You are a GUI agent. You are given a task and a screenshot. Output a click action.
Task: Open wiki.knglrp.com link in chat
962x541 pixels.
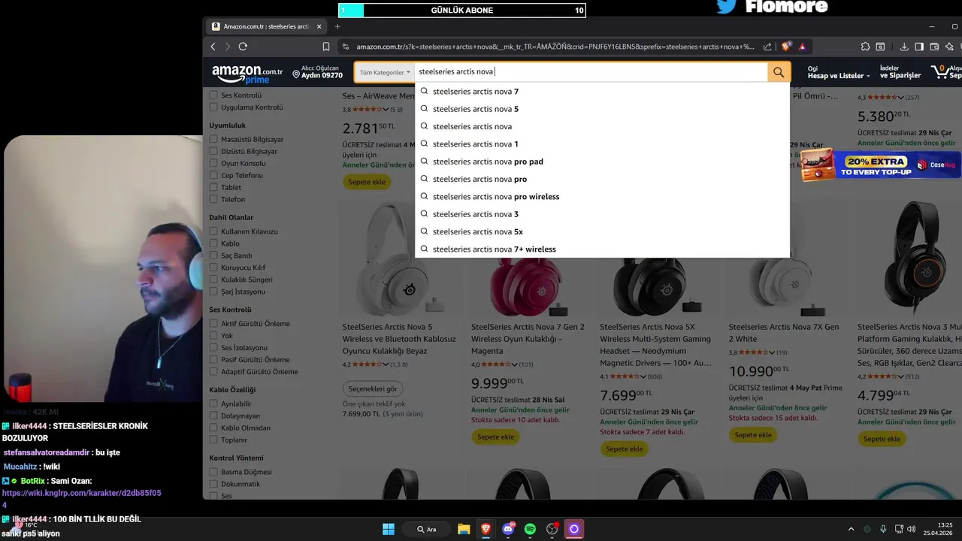coord(81,499)
